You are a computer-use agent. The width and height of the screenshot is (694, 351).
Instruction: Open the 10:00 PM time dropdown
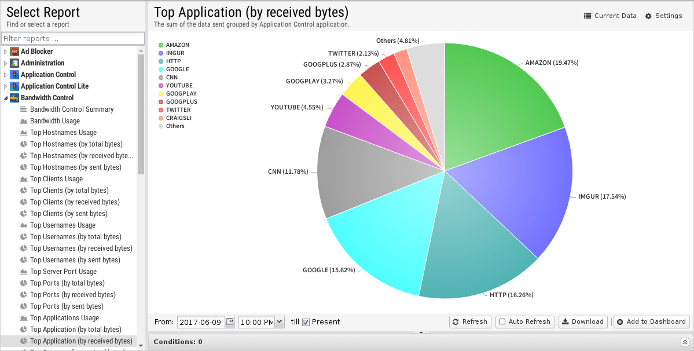(x=280, y=322)
